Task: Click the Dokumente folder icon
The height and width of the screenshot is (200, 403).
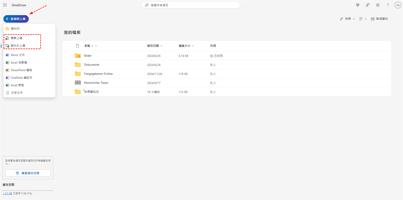Action: (x=78, y=65)
